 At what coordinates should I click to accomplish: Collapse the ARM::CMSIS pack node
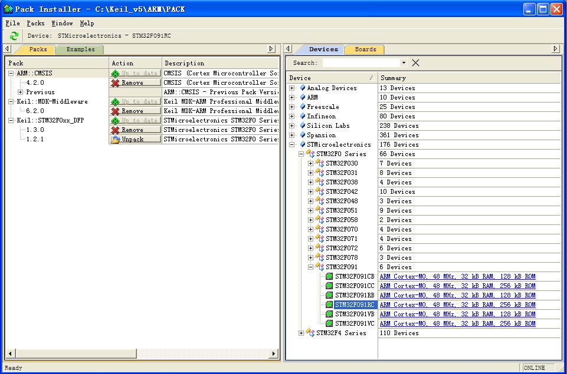pos(11,73)
